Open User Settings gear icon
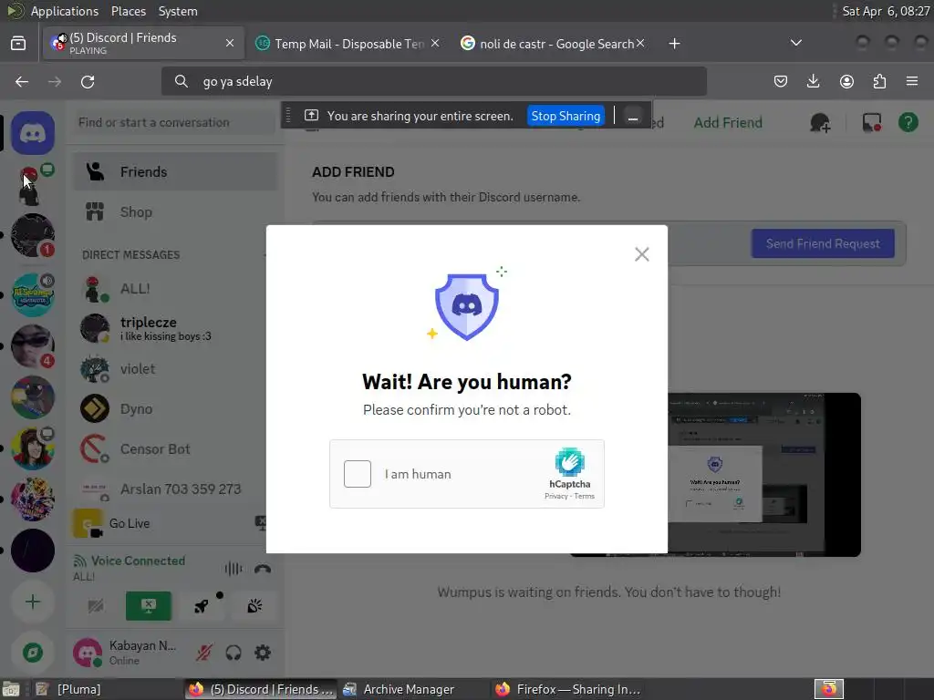 263,653
